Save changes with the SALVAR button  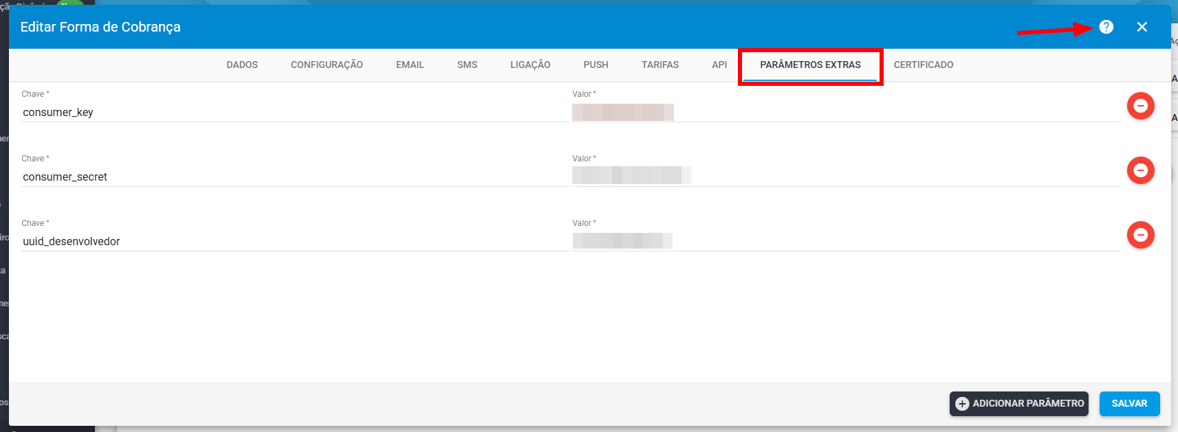[1129, 404]
